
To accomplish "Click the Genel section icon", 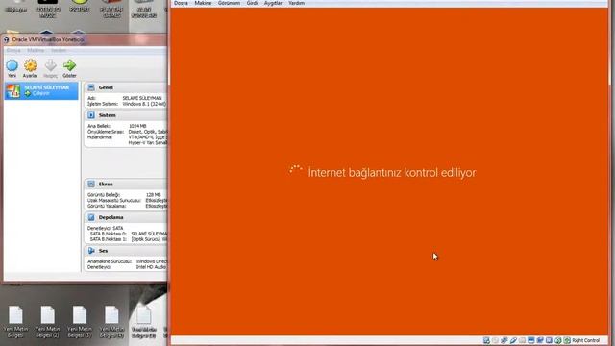I will click(x=91, y=87).
